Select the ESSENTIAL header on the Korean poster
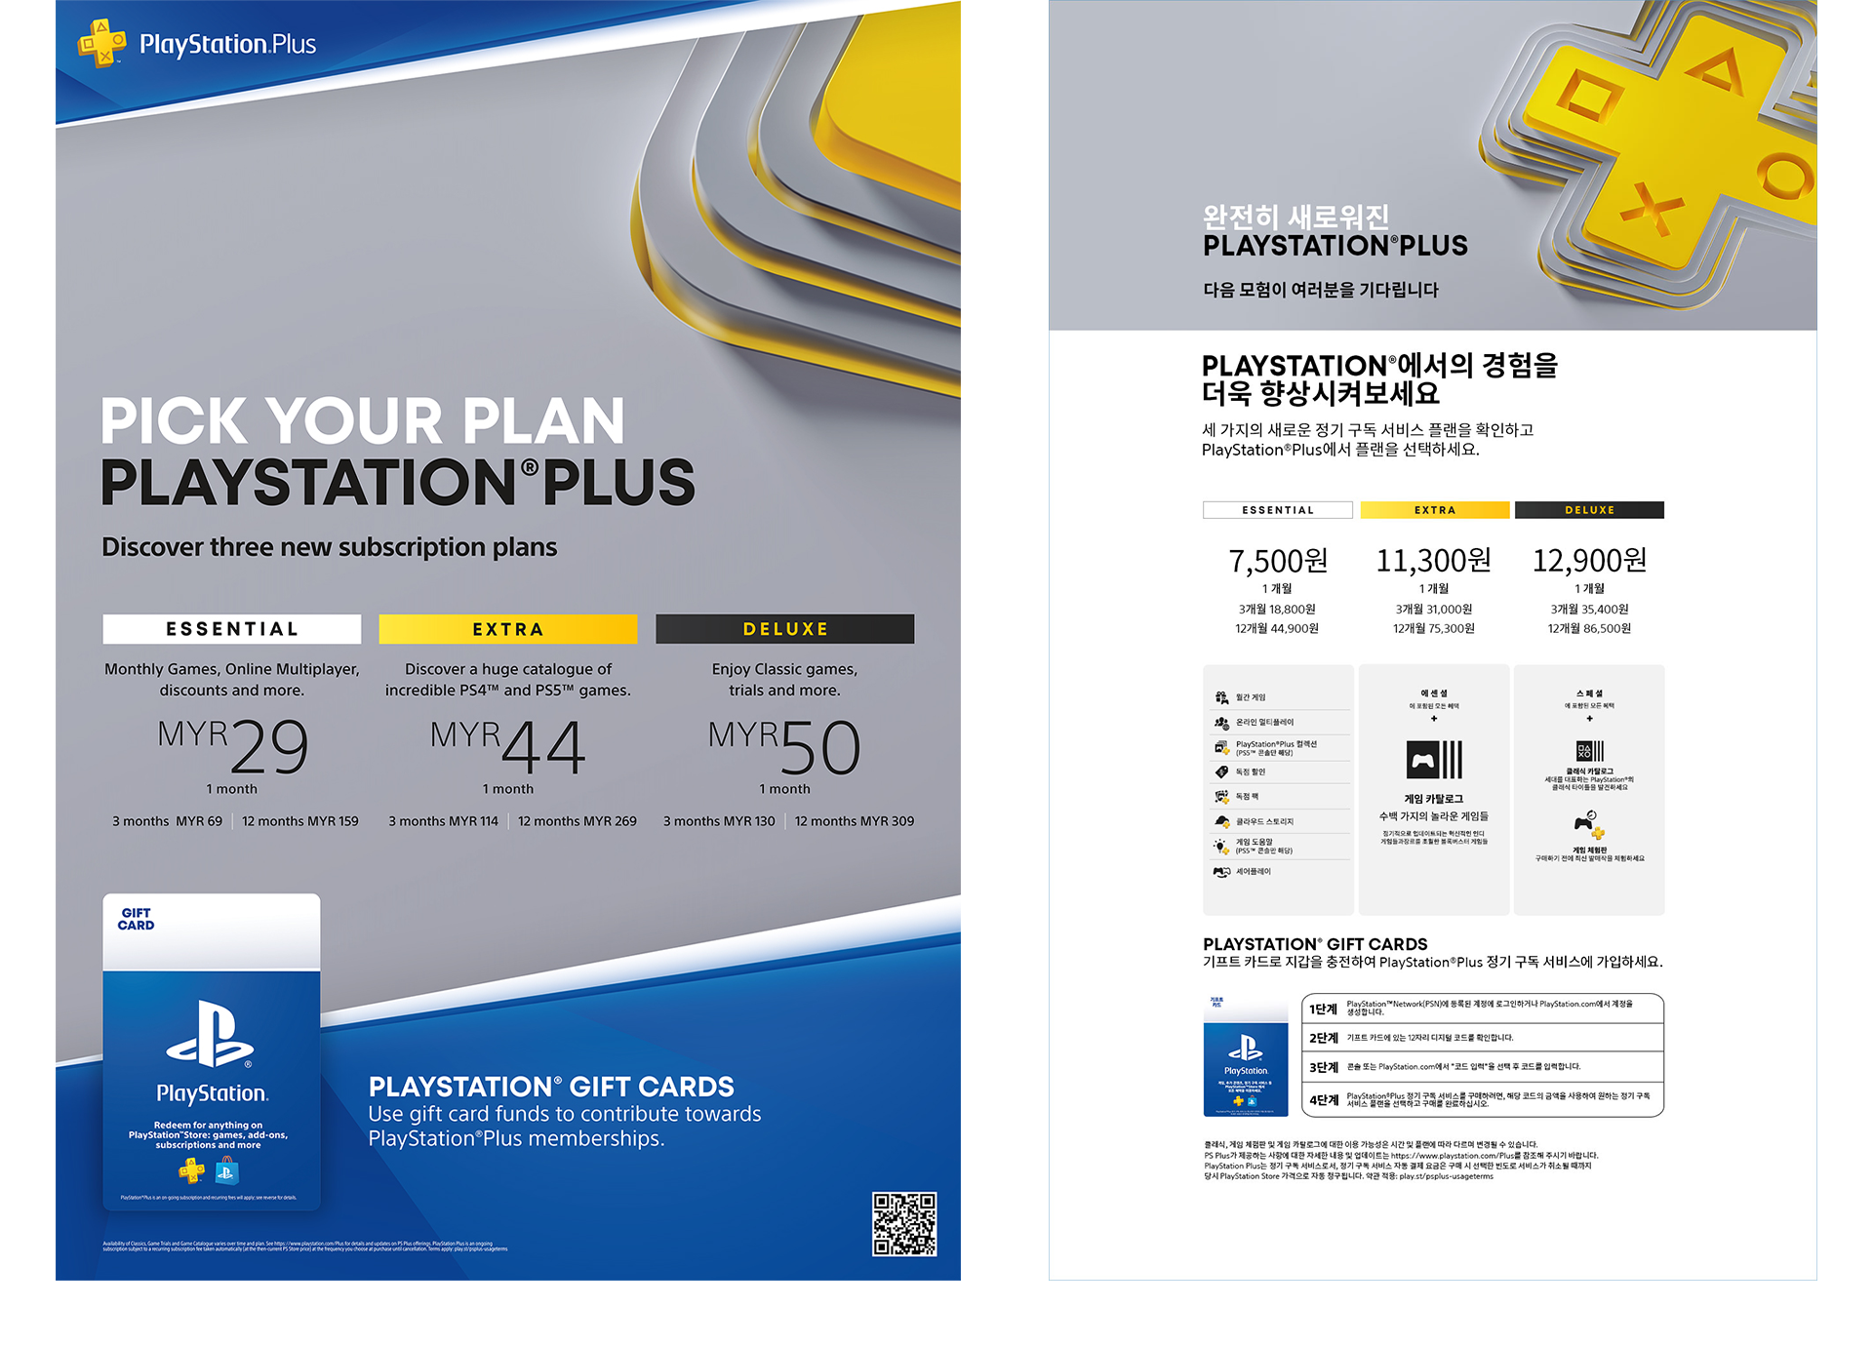The image size is (1873, 1346). pos(1278,510)
